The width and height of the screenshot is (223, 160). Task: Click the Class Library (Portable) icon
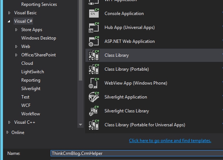coord(94,69)
